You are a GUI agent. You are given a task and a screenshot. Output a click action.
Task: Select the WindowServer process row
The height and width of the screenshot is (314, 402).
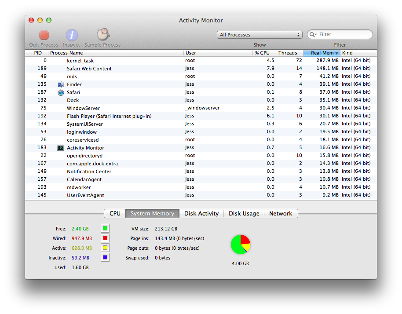[201, 108]
